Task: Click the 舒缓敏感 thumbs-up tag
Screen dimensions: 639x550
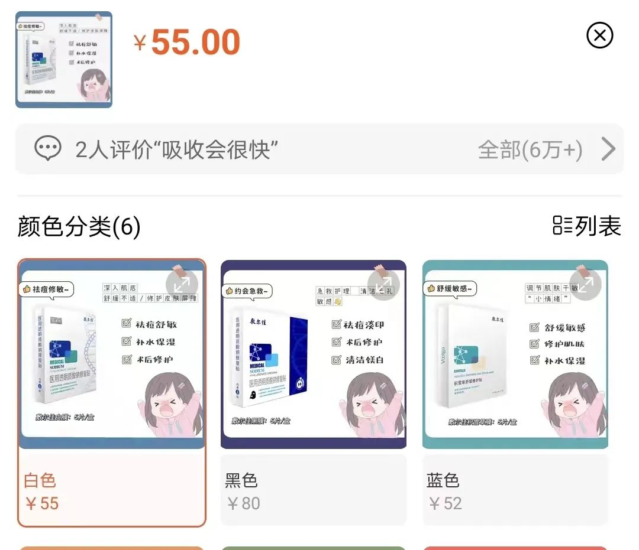Action: tap(450, 289)
